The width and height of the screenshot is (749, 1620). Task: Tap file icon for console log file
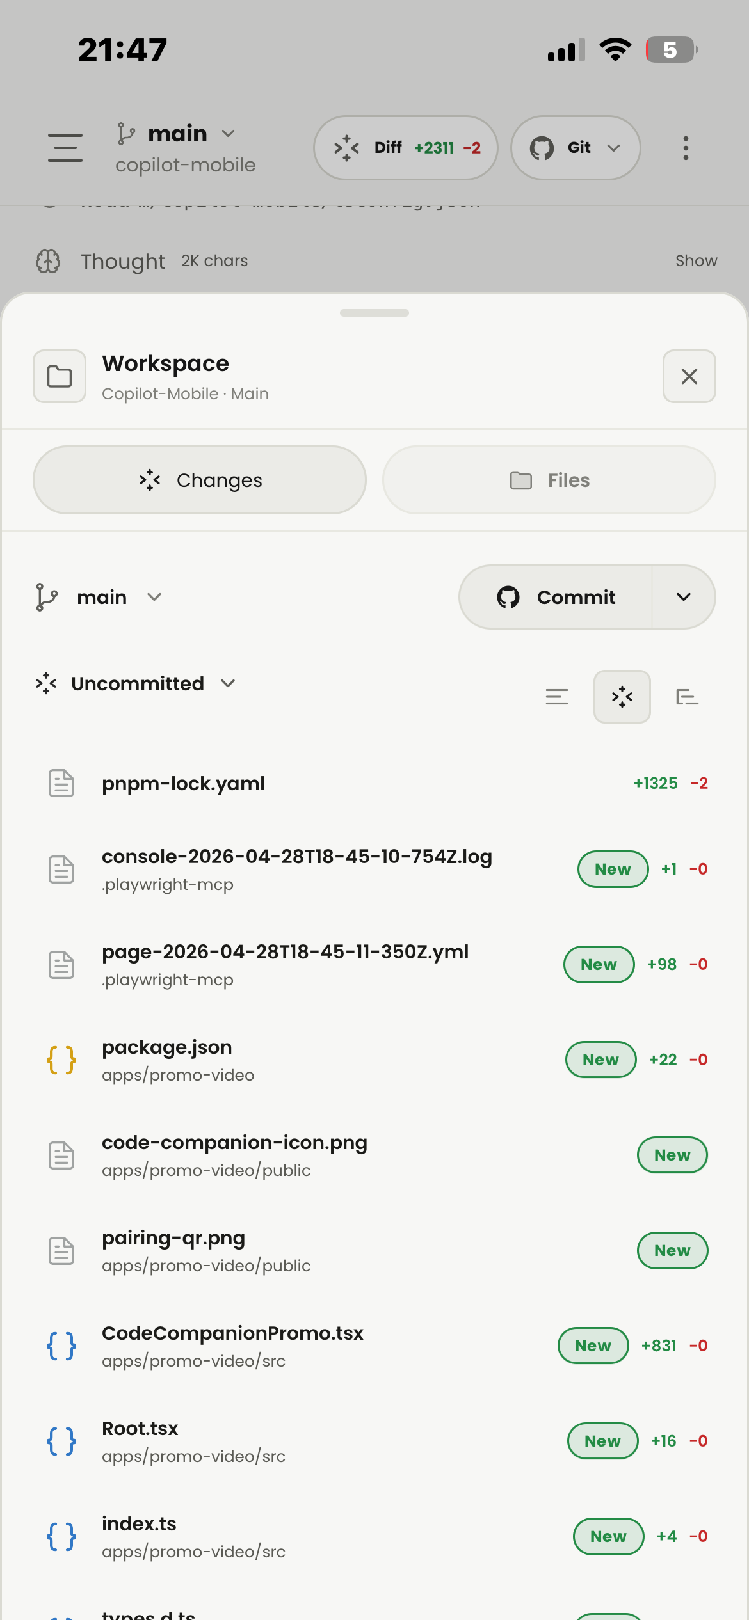61,870
